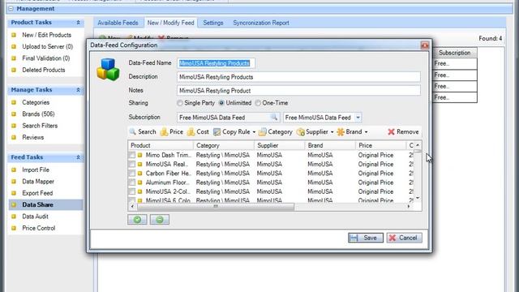Remove selected products with Remove icon
This screenshot has width=519, height=292.
point(391,131)
